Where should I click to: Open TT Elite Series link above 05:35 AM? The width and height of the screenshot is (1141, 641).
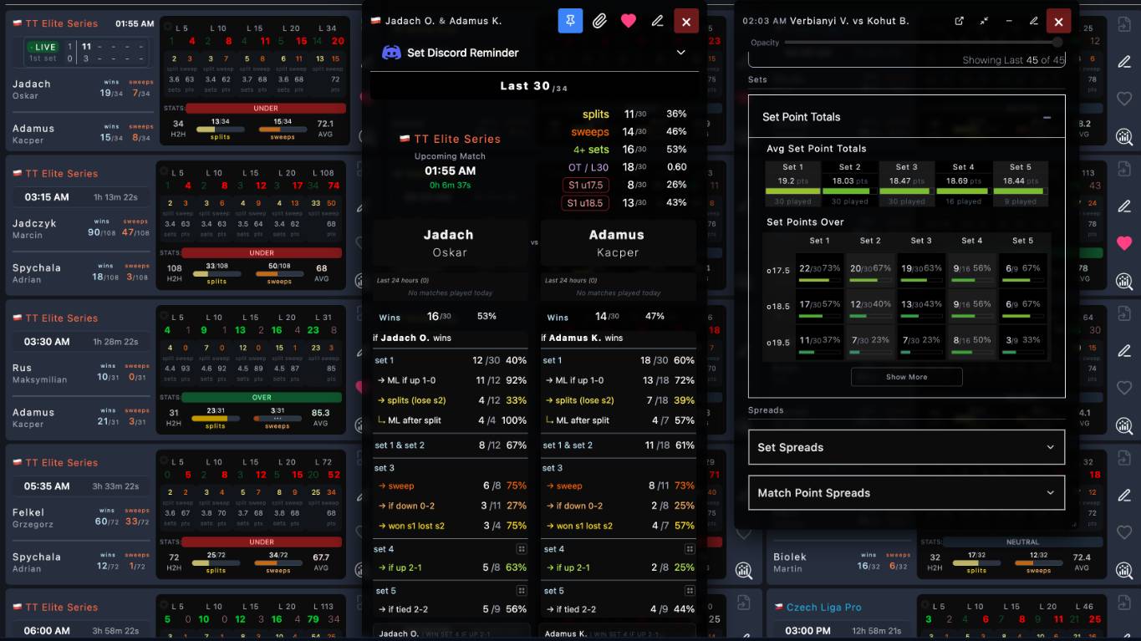point(62,463)
